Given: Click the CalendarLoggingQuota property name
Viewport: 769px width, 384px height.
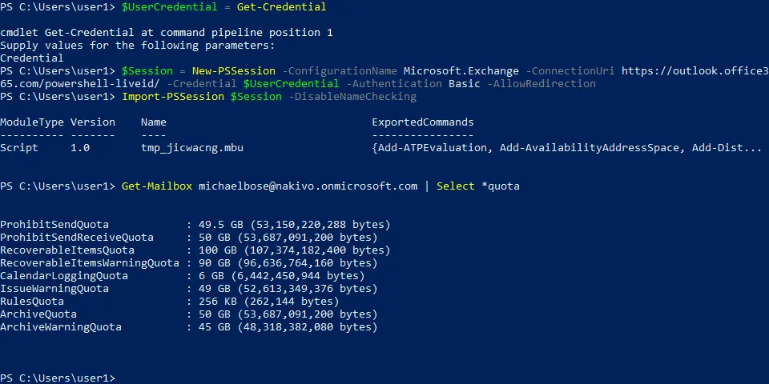Looking at the screenshot, I should (64, 275).
